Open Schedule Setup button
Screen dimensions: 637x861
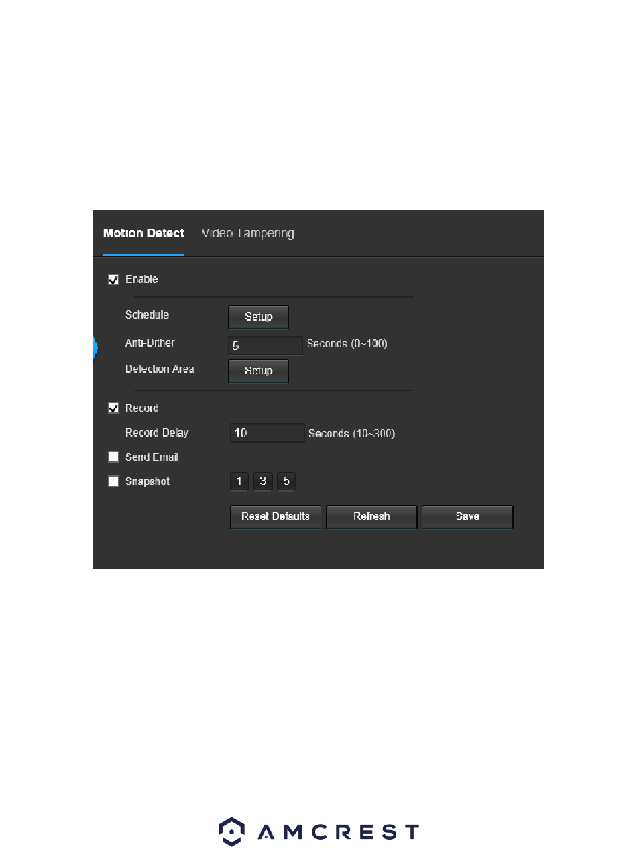(x=258, y=317)
